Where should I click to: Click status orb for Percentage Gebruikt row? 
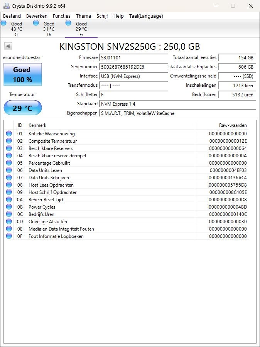(x=9, y=163)
